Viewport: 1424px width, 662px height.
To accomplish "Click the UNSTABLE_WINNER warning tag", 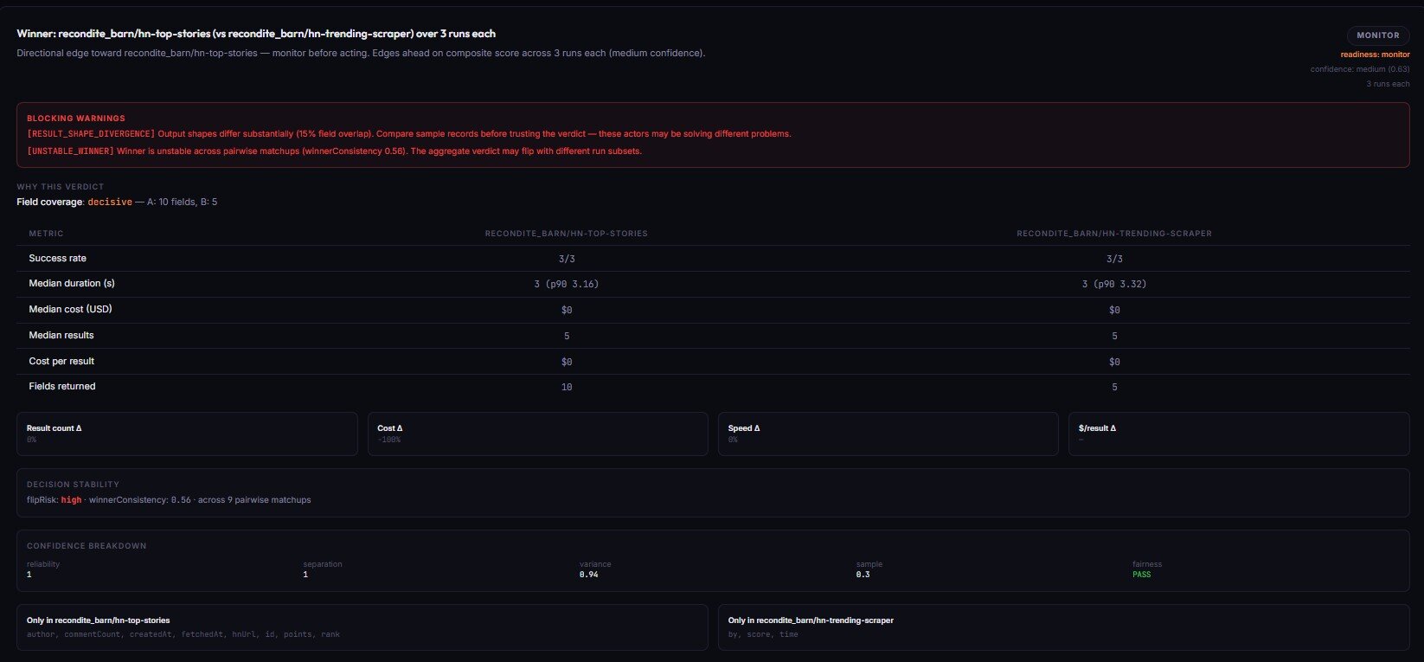I will point(70,151).
